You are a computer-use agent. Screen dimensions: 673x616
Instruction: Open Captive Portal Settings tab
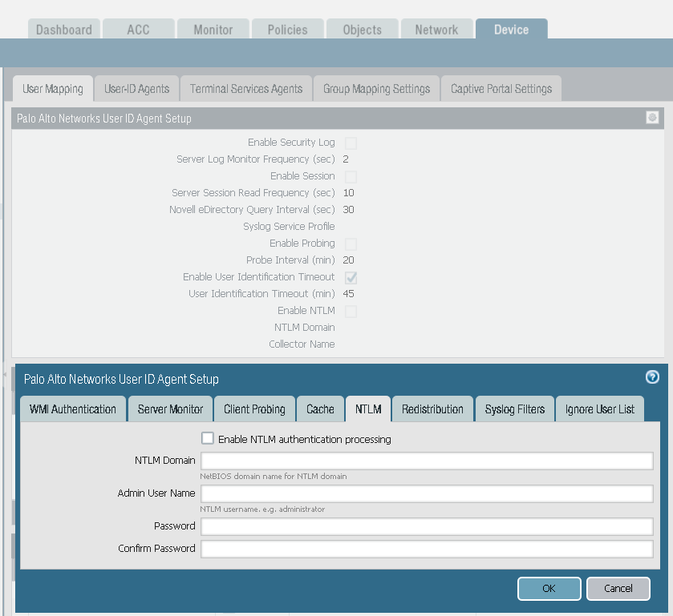[501, 89]
